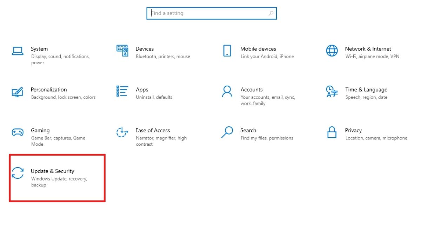Focus the Find a setting field

tap(212, 13)
